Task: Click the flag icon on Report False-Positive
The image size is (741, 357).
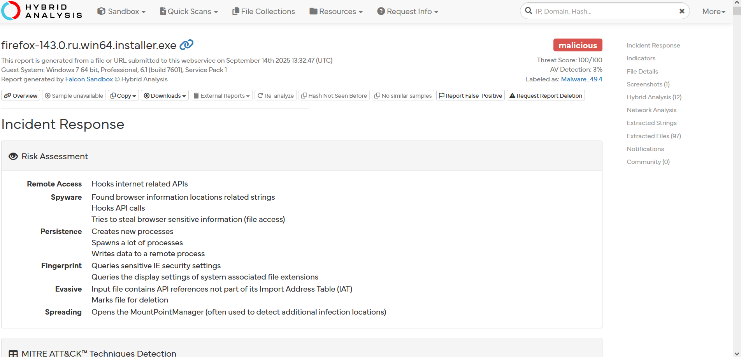Action: pos(441,95)
